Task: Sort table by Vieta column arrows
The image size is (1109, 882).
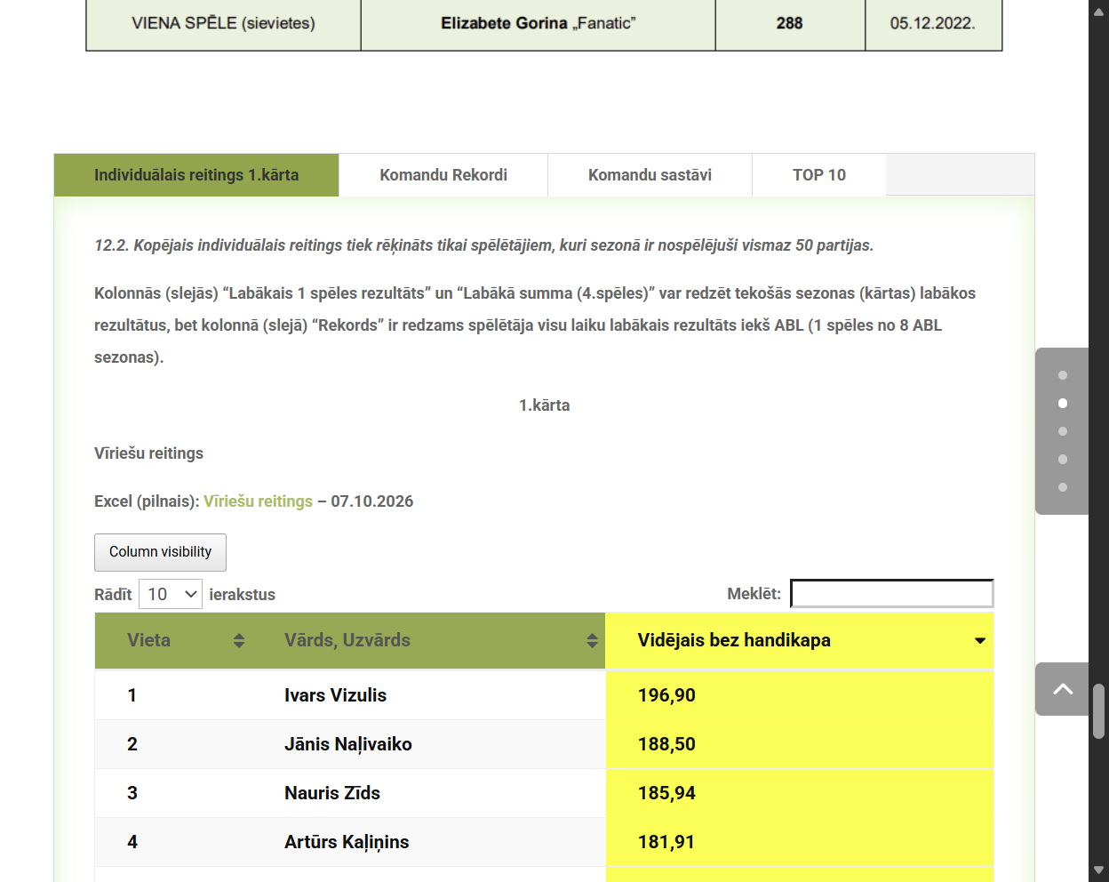Action: pos(239,640)
